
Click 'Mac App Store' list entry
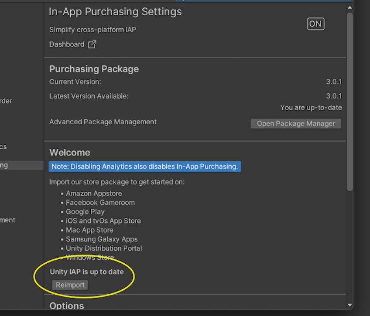(x=90, y=230)
